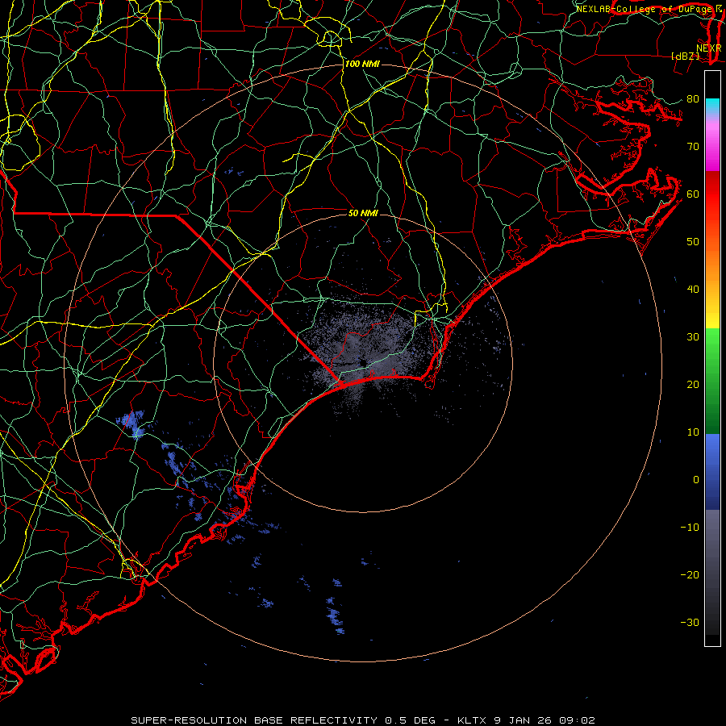Click the "[dBZ]" unit label

(685, 56)
